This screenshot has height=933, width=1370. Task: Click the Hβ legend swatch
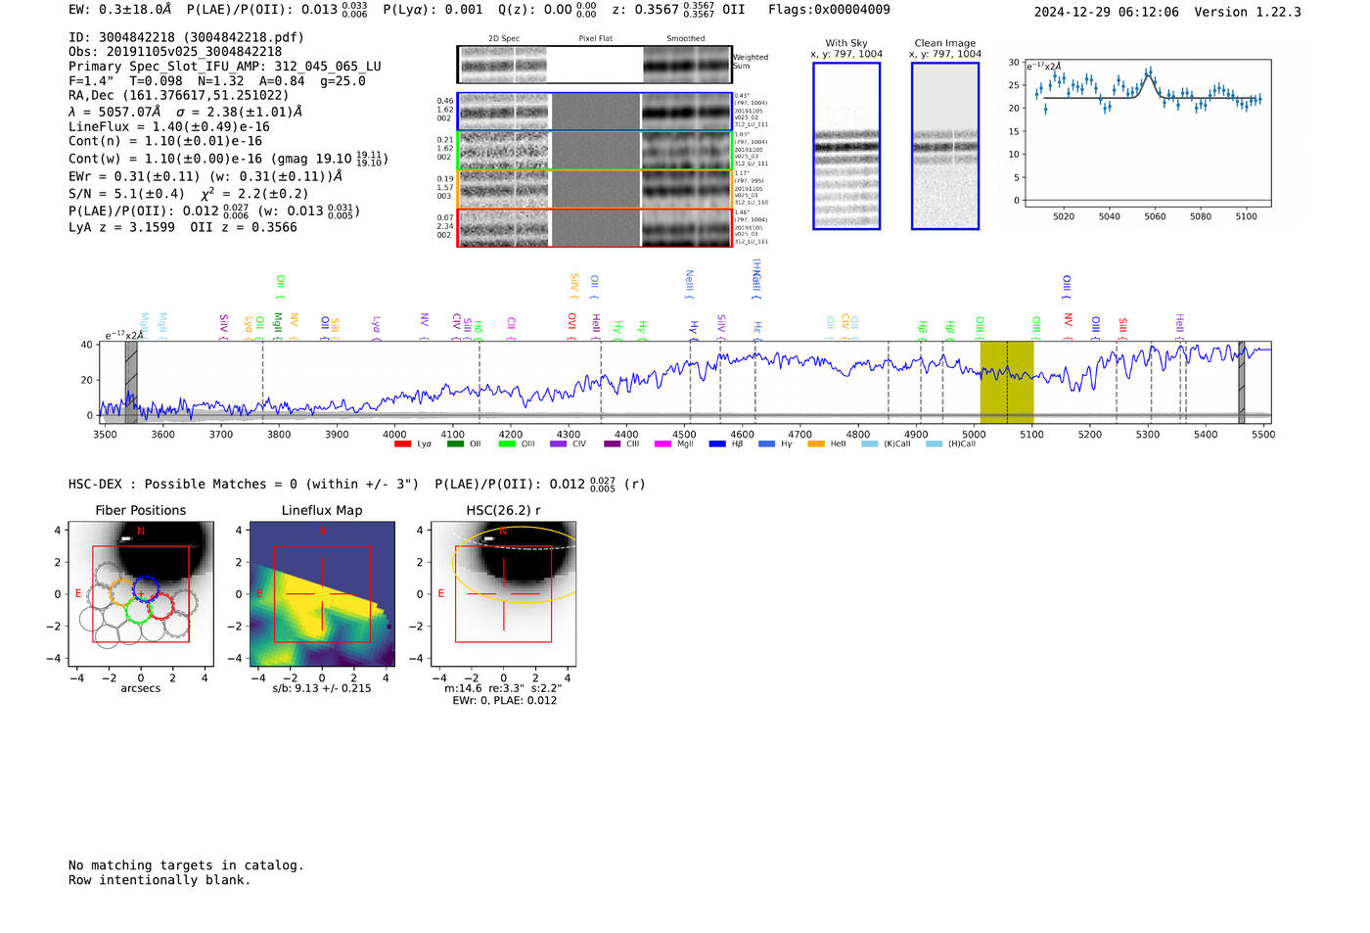click(x=717, y=444)
